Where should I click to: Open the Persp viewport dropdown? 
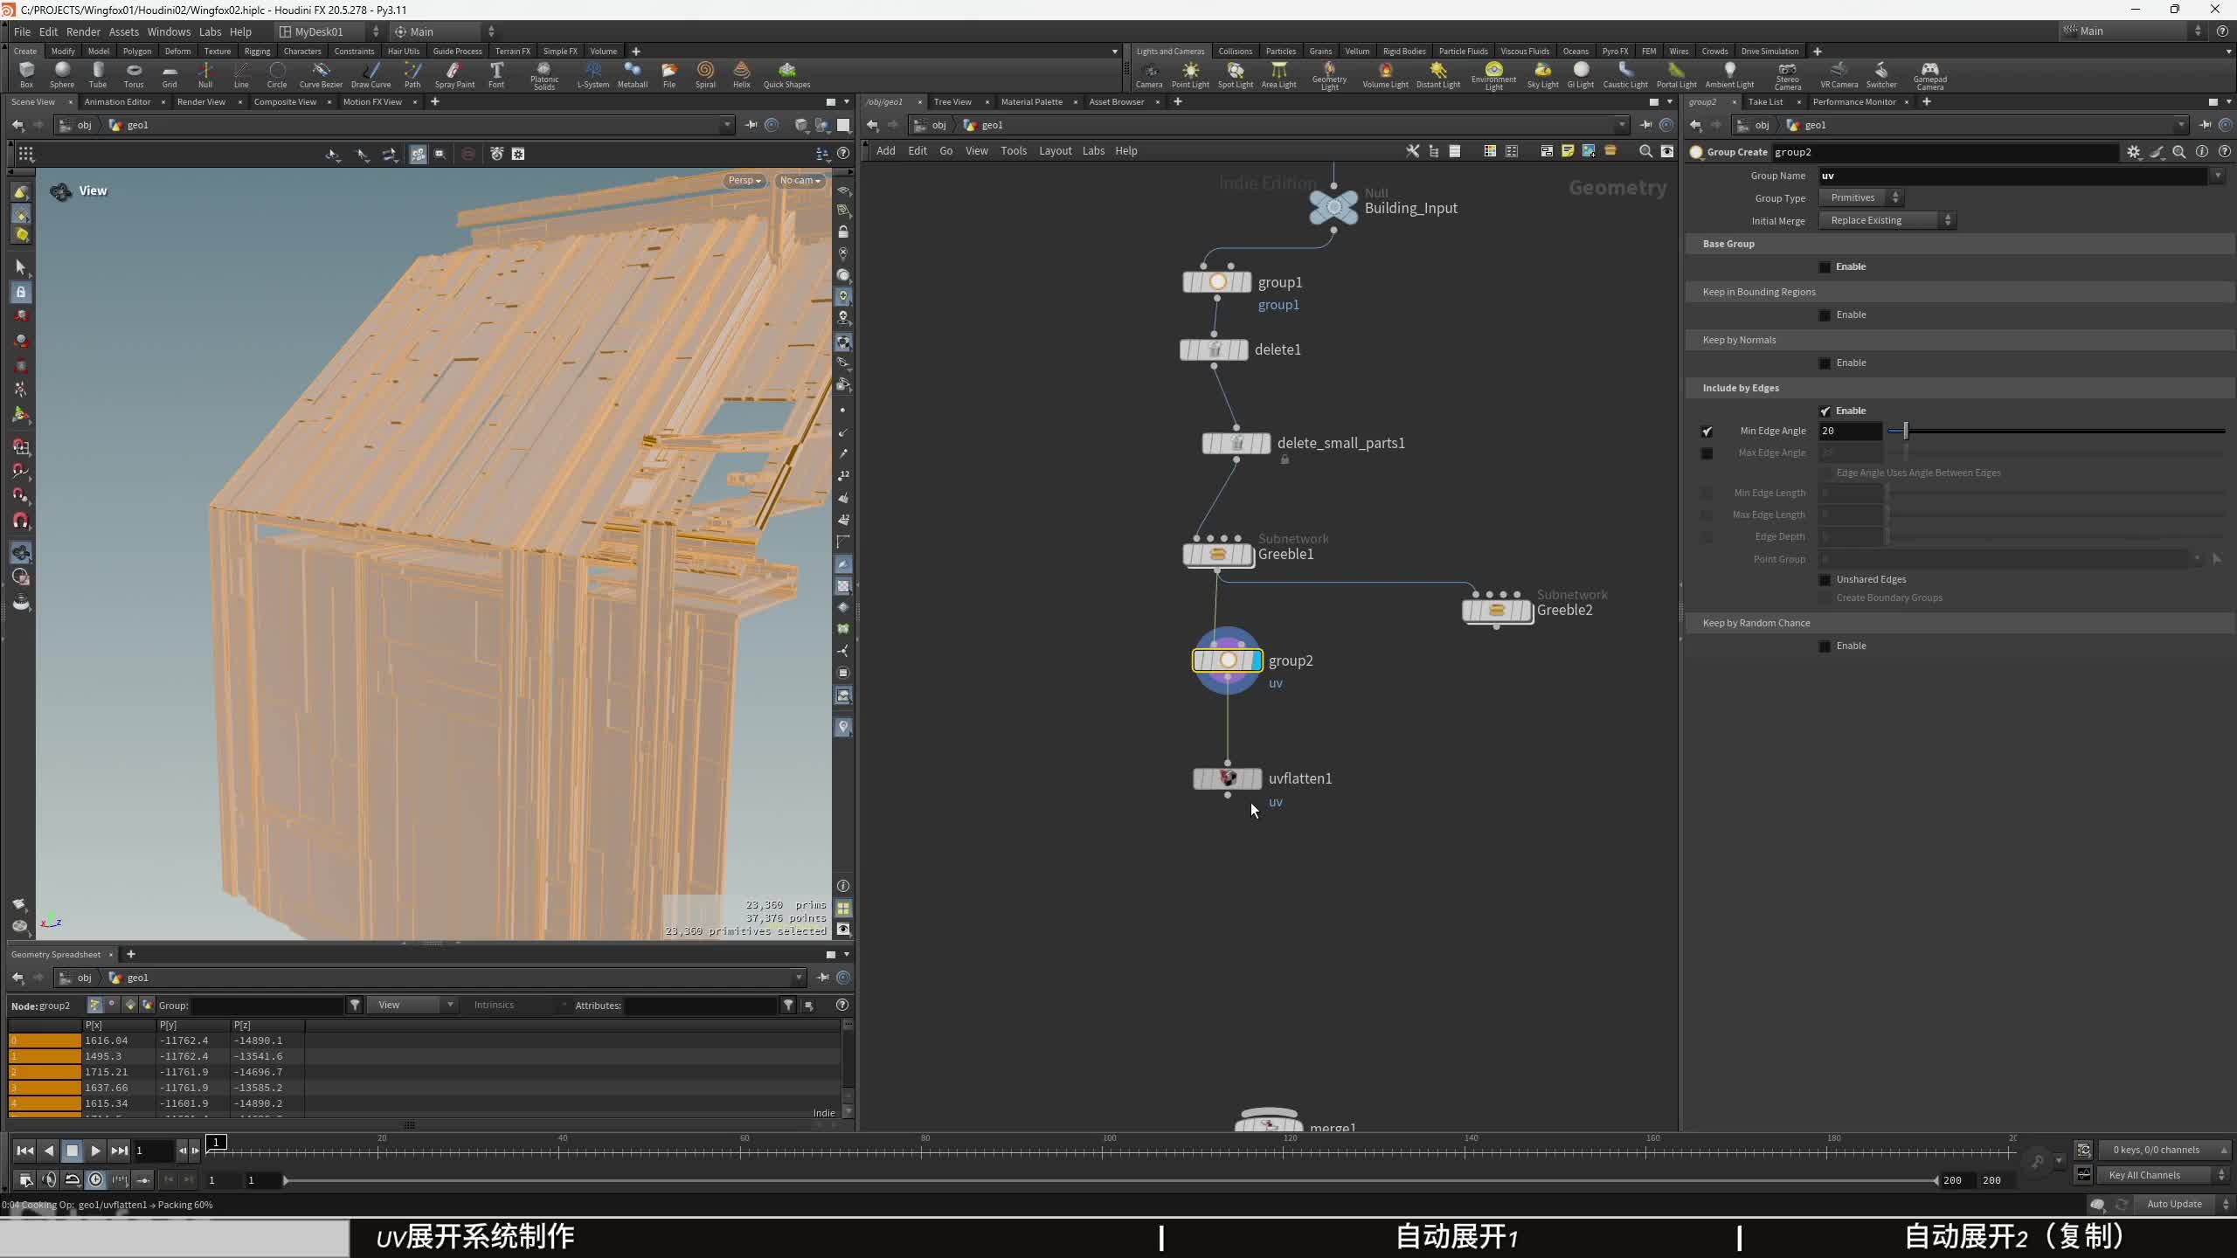[745, 181]
